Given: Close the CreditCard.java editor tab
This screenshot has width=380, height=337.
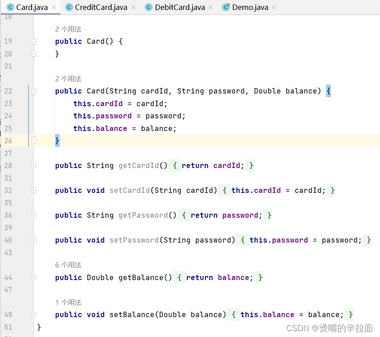Looking at the screenshot, I should (134, 8).
